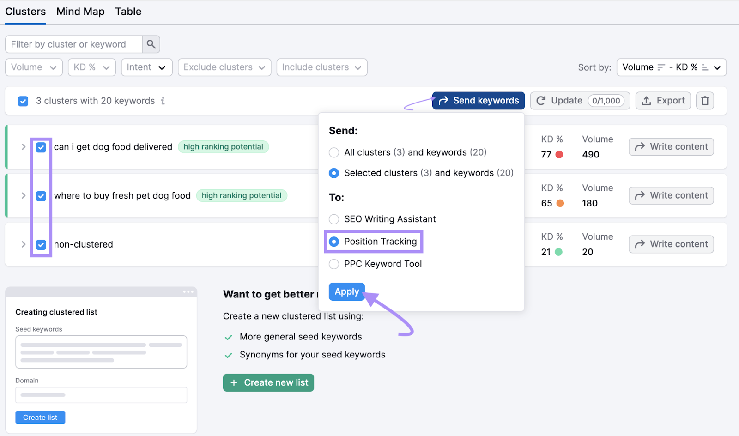Click the search magnifier icon
739x436 pixels.
coord(151,44)
